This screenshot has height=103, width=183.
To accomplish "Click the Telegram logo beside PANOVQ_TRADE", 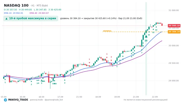I will [5, 100].
